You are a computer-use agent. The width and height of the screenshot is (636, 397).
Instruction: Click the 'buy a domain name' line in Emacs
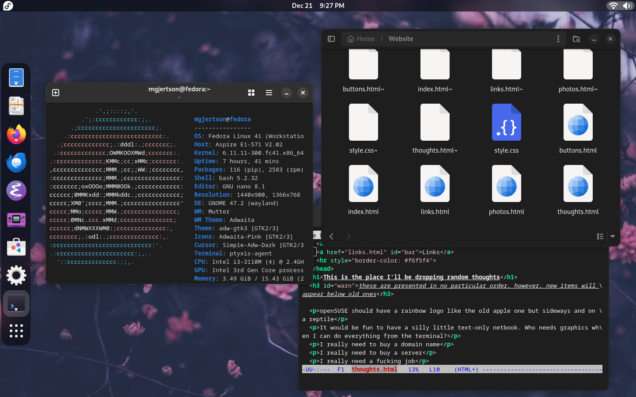[382, 344]
